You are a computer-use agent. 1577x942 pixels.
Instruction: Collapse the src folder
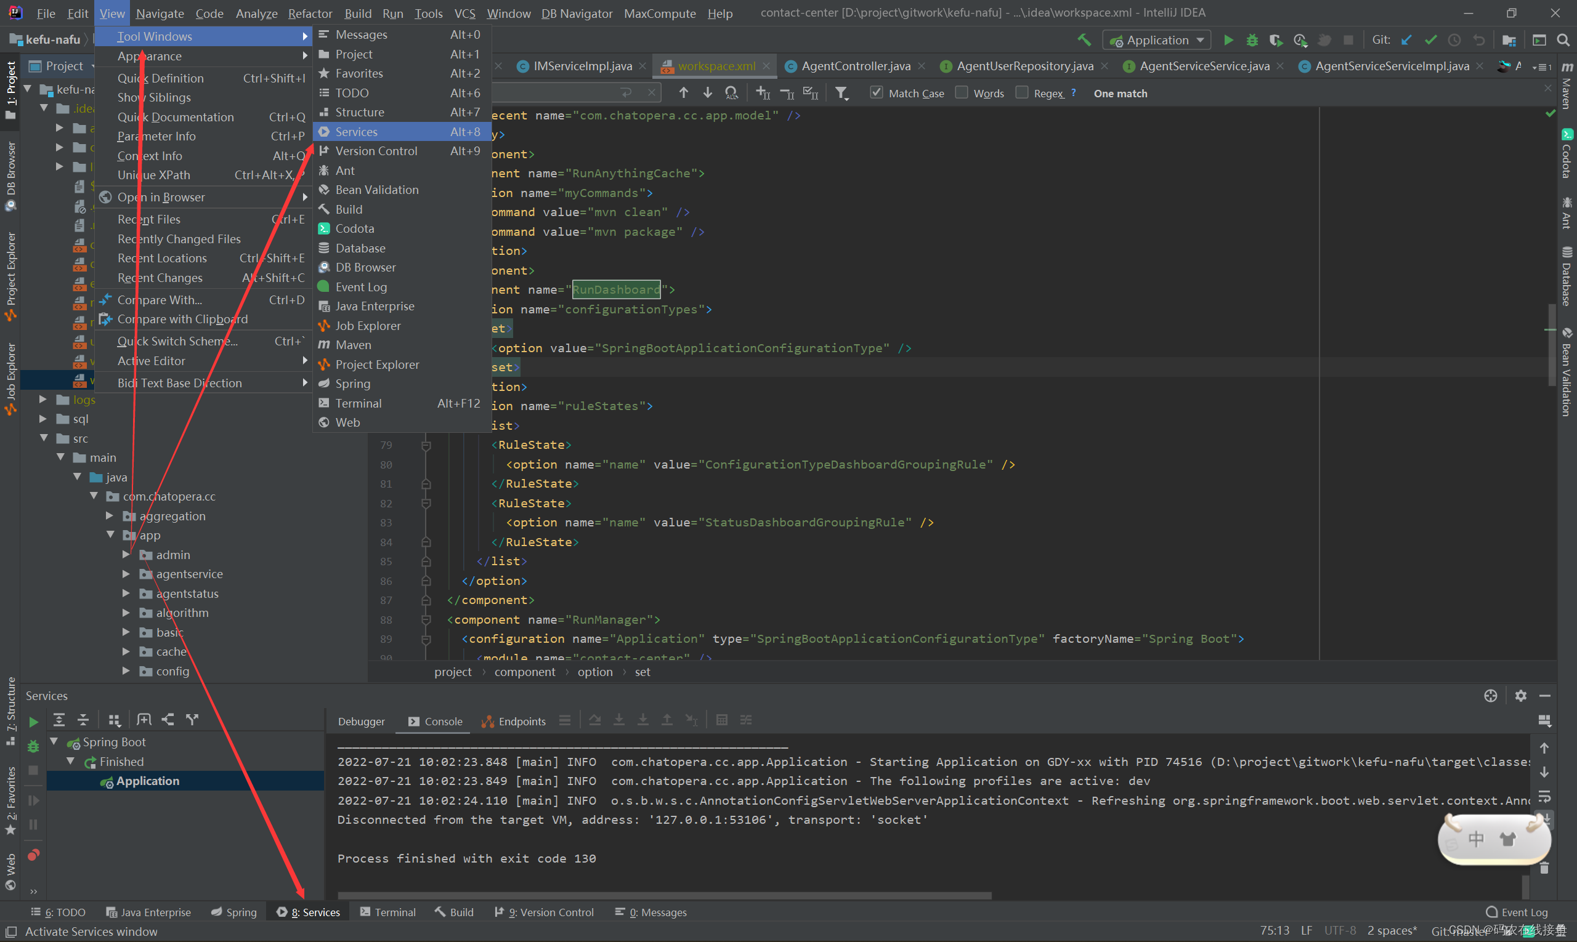(x=44, y=438)
